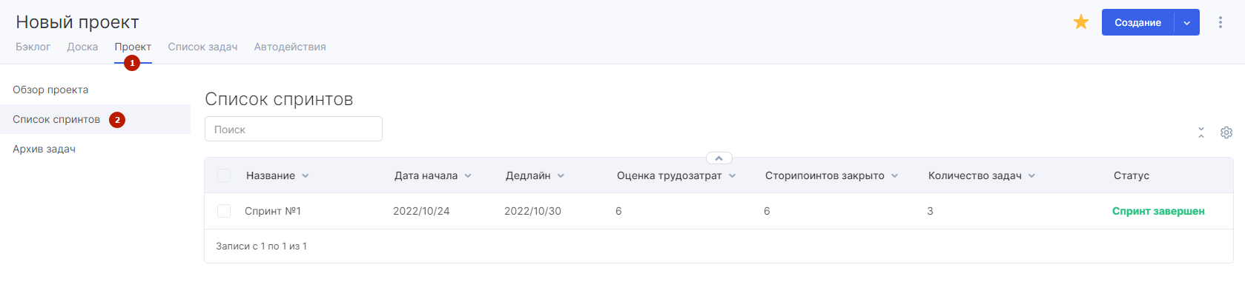The height and width of the screenshot is (285, 1245).
Task: Toggle the select-all checkbox in header
Action: click(x=224, y=175)
